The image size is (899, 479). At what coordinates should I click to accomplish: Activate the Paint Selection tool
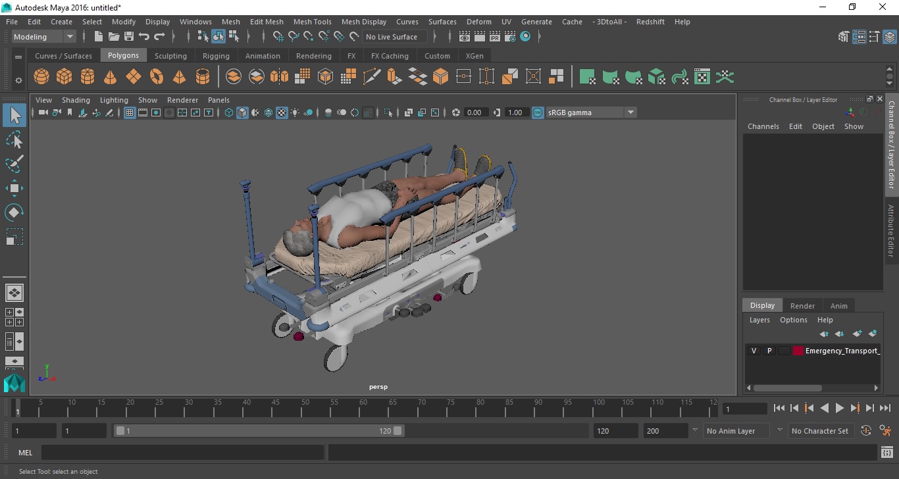pos(14,164)
